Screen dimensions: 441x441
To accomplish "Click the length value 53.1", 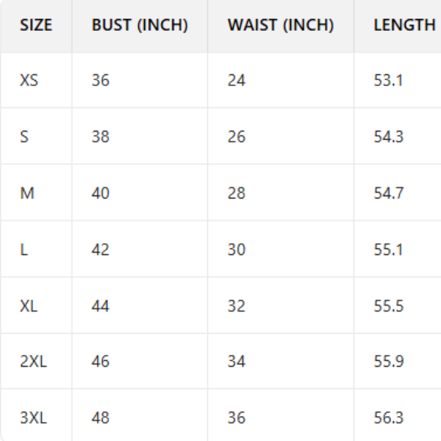I will click(388, 80).
